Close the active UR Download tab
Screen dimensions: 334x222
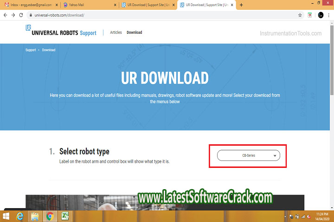tap(232, 5)
